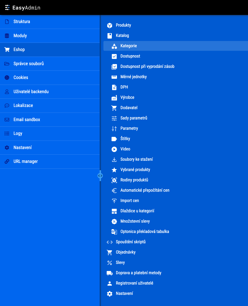Collapse the Katalog tree section
Screen dimensions: 248x306
click(x=122, y=36)
